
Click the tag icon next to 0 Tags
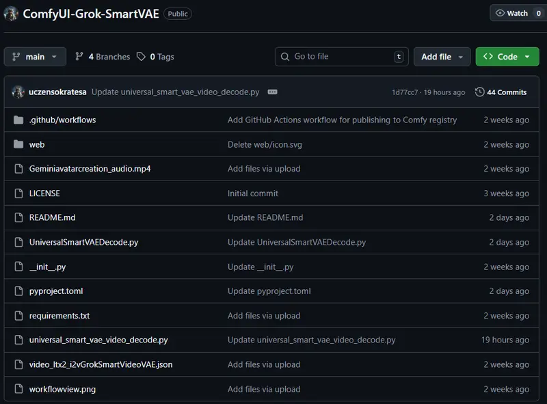(141, 57)
